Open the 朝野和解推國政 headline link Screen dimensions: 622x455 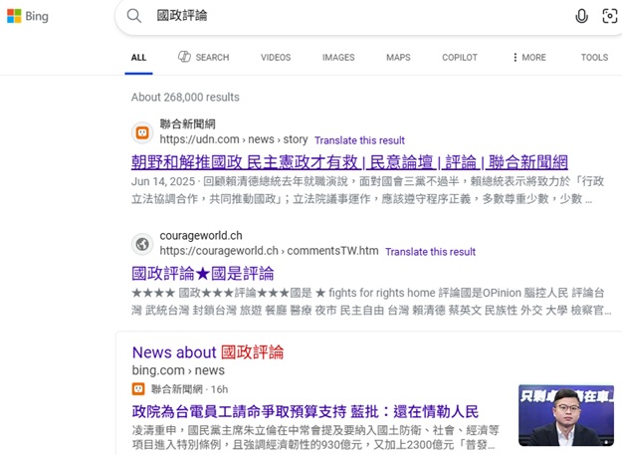click(x=349, y=162)
